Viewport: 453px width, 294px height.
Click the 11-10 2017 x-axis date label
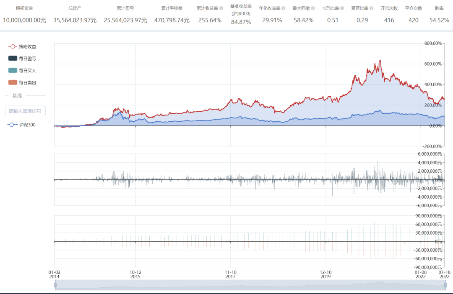[231, 274]
